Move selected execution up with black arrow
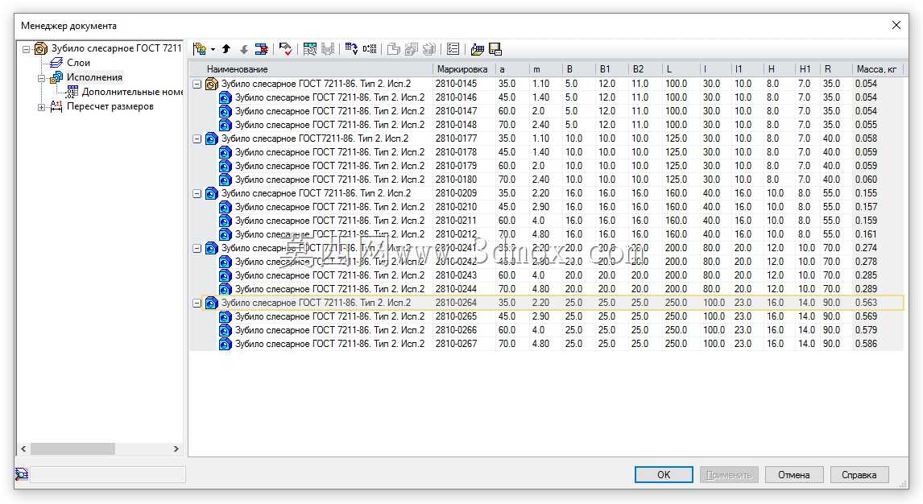This screenshot has width=923, height=504. point(226,49)
